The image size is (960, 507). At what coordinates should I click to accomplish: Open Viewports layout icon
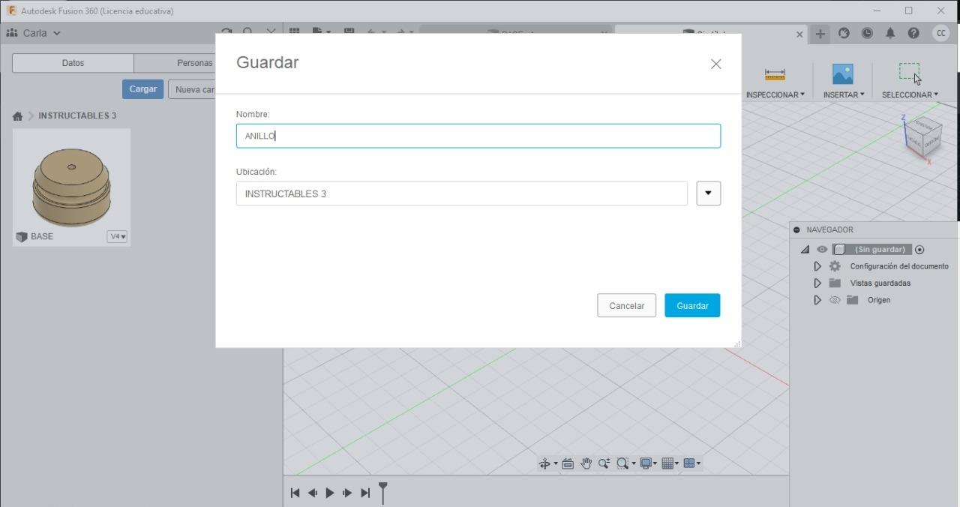(x=689, y=463)
